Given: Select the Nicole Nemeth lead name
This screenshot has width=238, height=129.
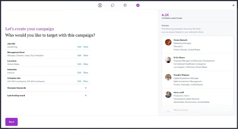Looking at the screenshot, I should [180, 40].
